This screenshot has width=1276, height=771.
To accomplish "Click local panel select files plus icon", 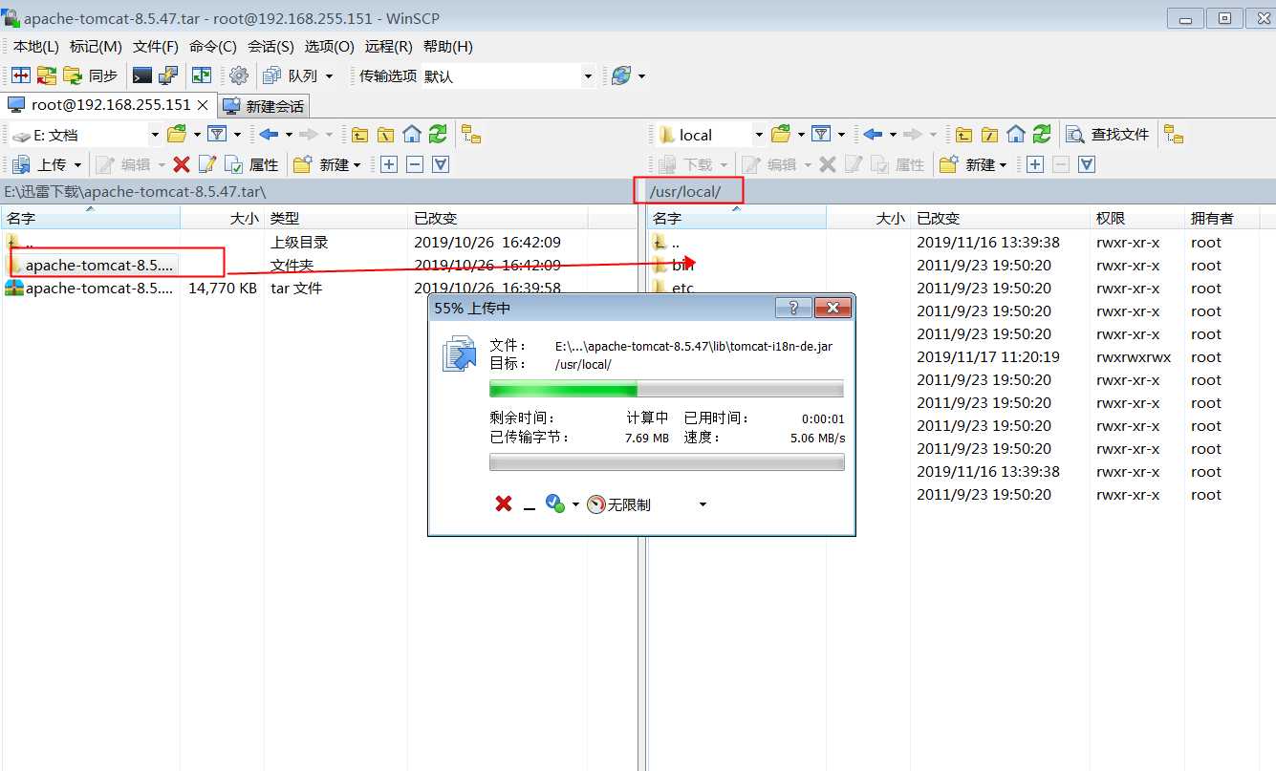I will coord(389,164).
